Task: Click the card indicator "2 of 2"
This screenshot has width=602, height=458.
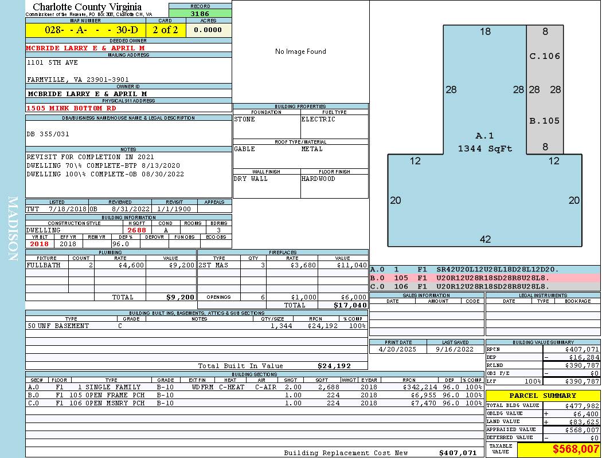Action: [165, 30]
